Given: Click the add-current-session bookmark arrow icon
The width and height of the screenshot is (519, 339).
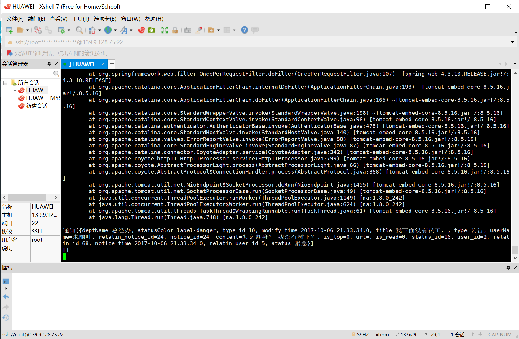Looking at the screenshot, I should click(x=10, y=53).
